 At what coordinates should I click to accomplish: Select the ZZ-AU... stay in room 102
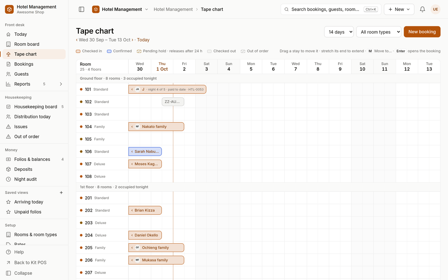point(173,102)
